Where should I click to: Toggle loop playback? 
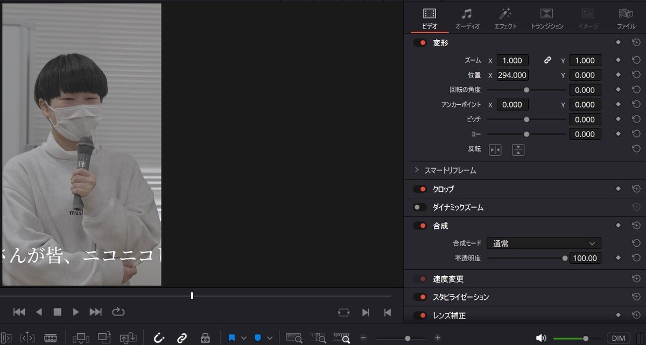coord(118,312)
